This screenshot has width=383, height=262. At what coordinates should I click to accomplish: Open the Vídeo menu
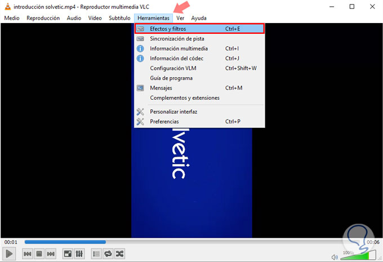point(95,18)
